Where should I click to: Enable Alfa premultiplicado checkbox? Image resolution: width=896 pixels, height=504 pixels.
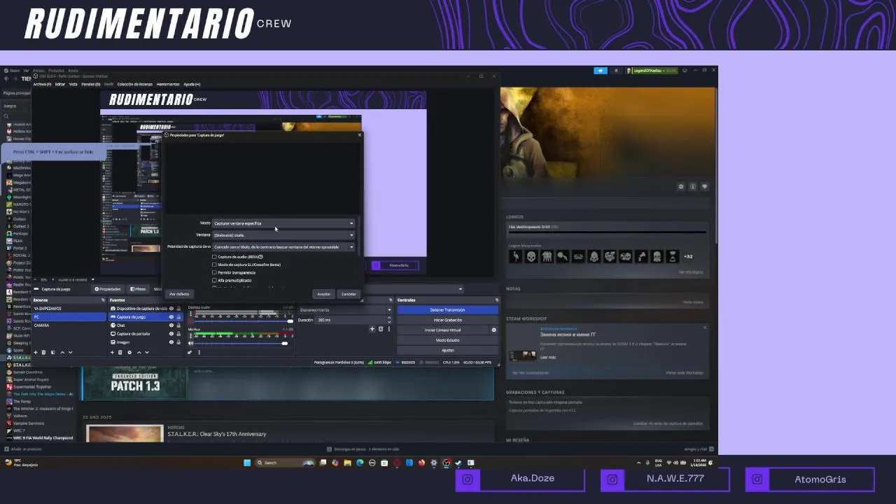[x=214, y=280]
